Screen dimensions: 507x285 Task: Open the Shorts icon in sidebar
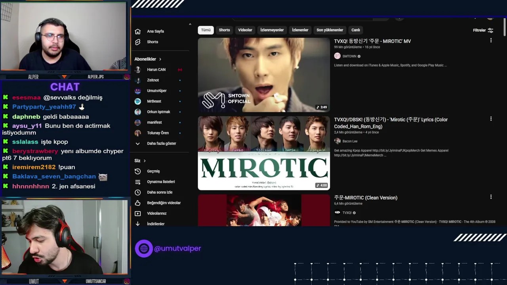[x=137, y=42]
